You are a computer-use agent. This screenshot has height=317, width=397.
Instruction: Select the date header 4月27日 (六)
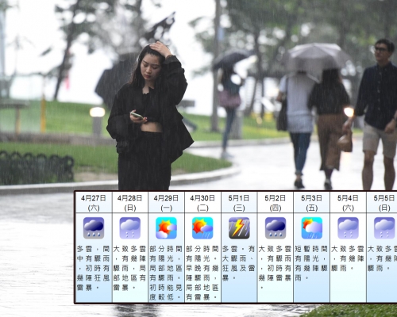94,203
